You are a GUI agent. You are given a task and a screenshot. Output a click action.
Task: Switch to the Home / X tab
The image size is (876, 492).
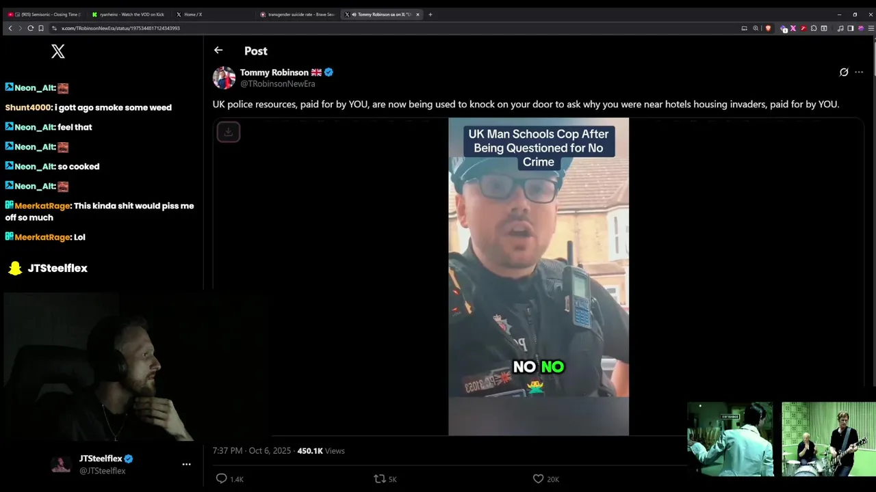pyautogui.click(x=214, y=14)
